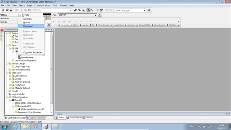The height and width of the screenshot is (130, 231).
Task: Toggle auto-hide pin on Controller Organizer panel
Action: point(49,30)
